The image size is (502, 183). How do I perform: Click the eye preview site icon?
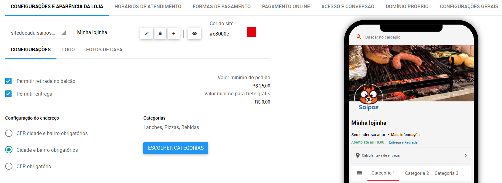(x=194, y=33)
